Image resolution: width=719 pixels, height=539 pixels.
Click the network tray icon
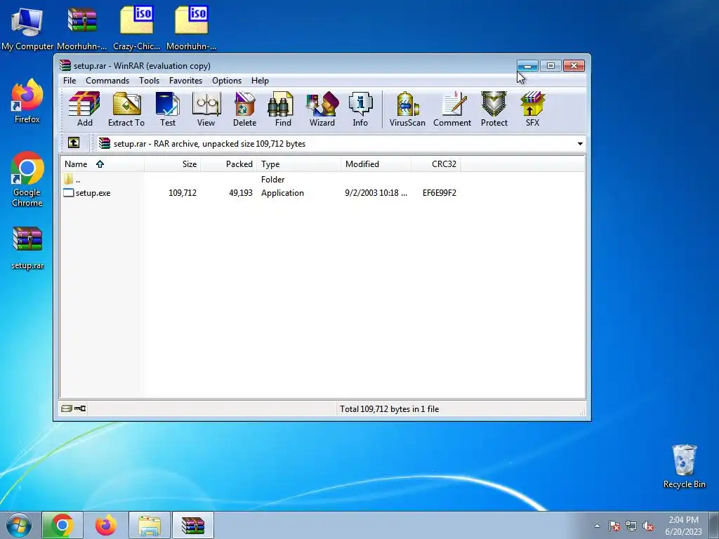(631, 526)
